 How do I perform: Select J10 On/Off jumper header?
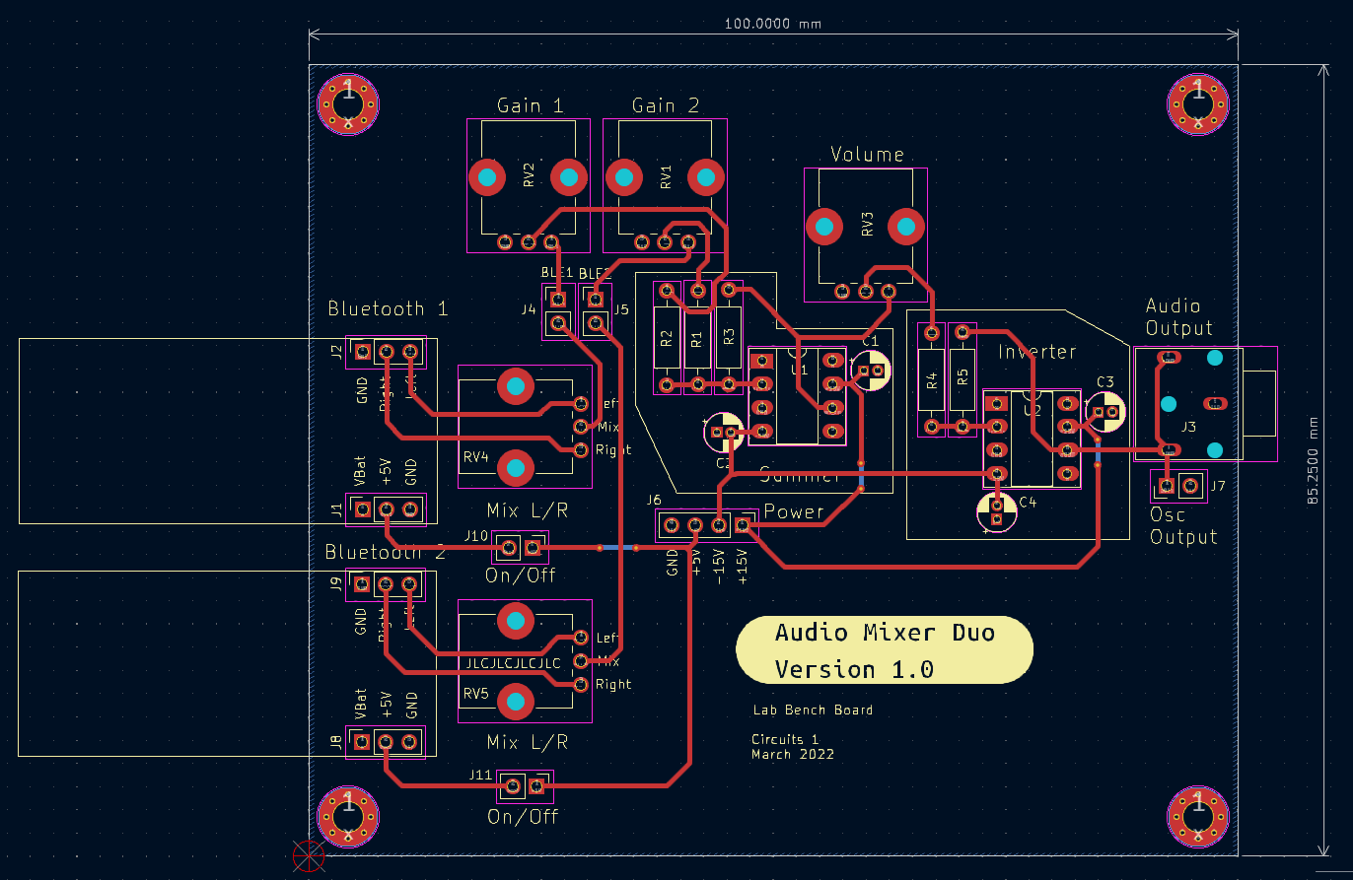pyautogui.click(x=521, y=547)
